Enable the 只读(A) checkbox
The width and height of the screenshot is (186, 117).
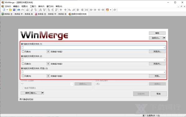coord(23,51)
